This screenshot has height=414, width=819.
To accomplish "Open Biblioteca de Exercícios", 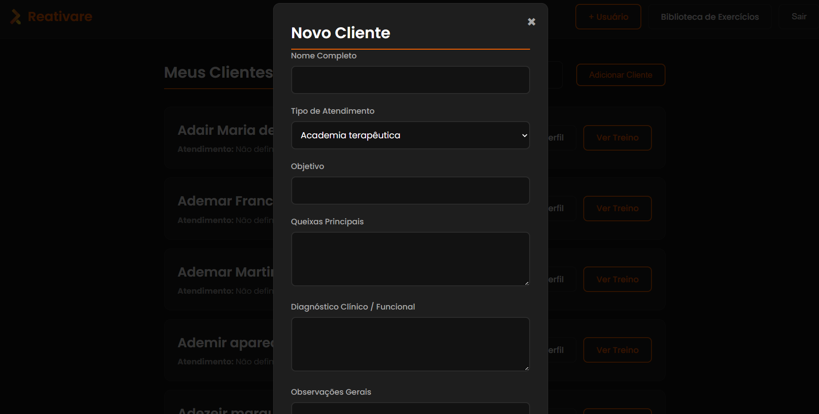I will (x=709, y=17).
